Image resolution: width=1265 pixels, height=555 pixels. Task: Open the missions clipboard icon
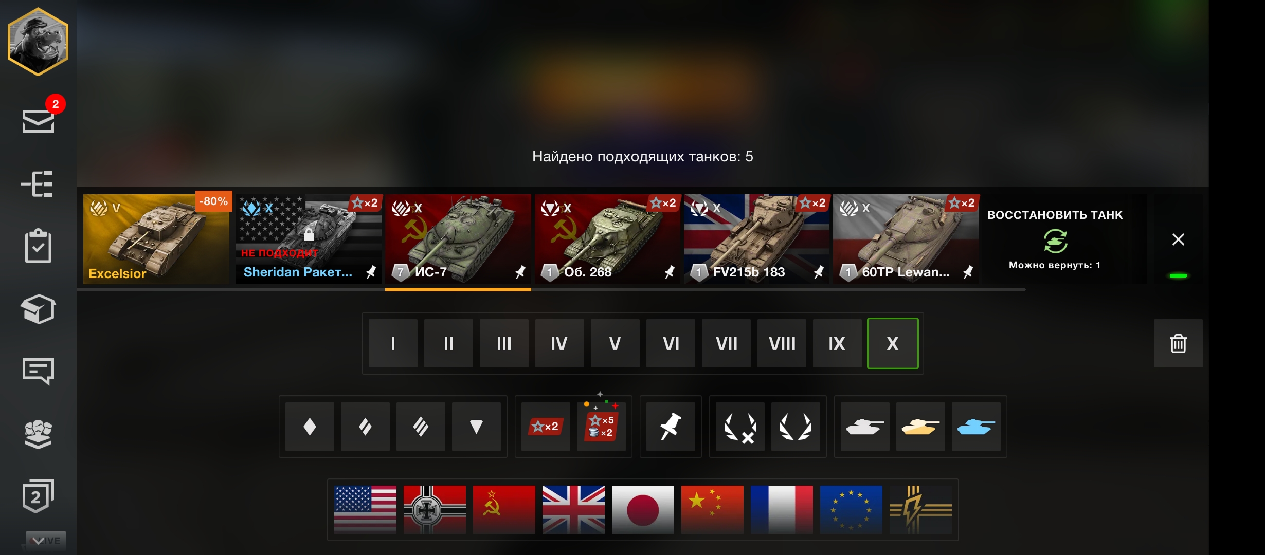(39, 246)
